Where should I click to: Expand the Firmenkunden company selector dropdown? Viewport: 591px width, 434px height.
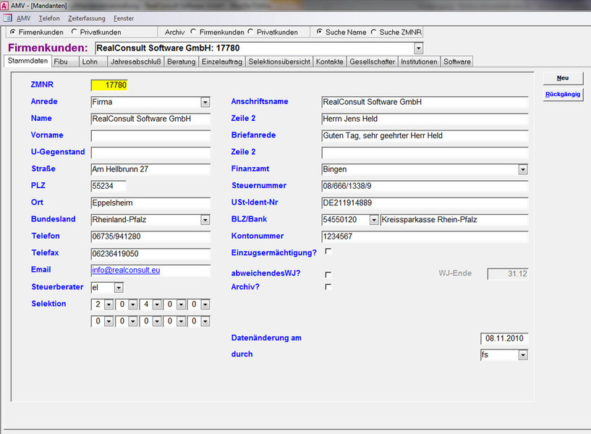418,48
